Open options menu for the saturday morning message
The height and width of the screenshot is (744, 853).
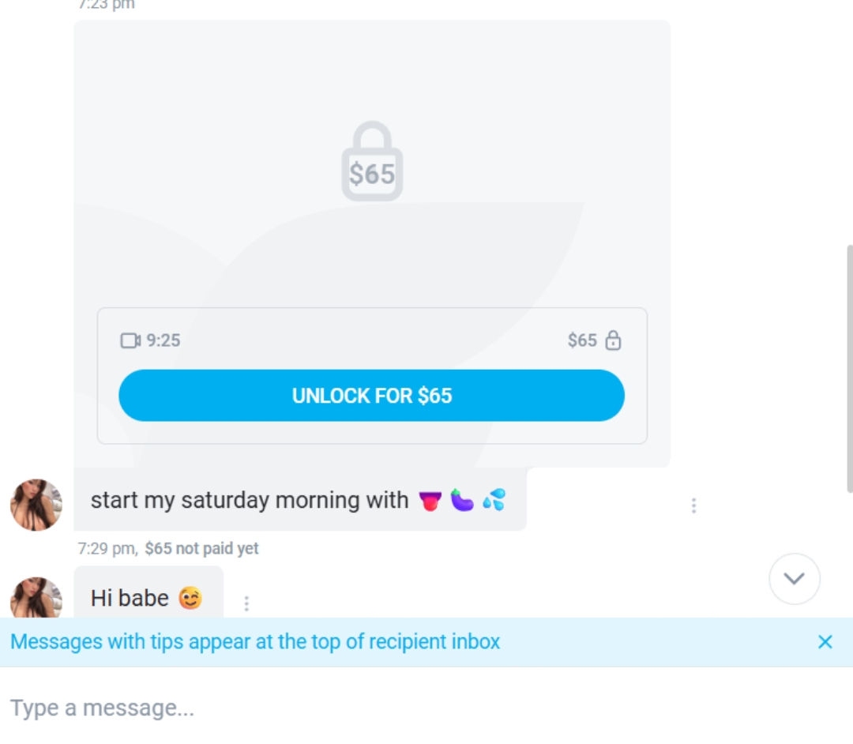pos(693,505)
